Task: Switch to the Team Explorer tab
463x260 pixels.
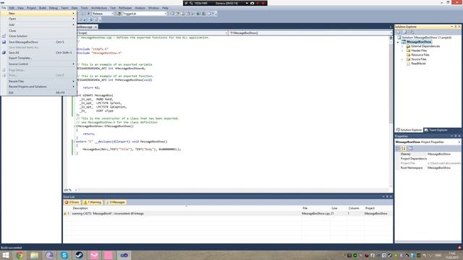Action: click(436, 130)
